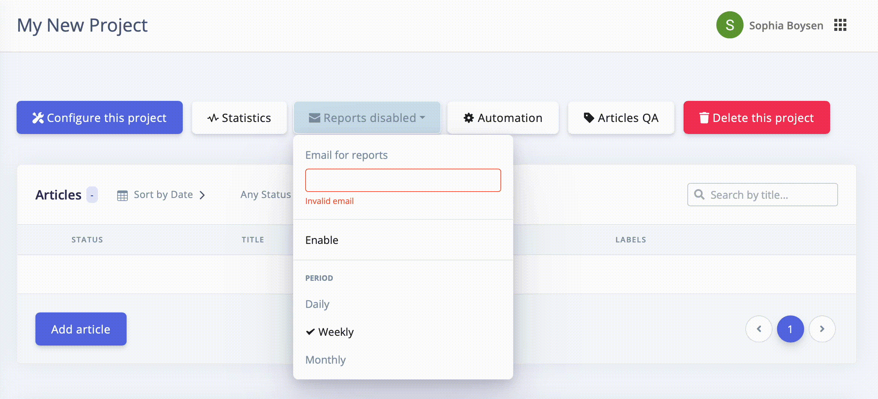Open the Any Status filter
The height and width of the screenshot is (399, 878).
point(266,195)
